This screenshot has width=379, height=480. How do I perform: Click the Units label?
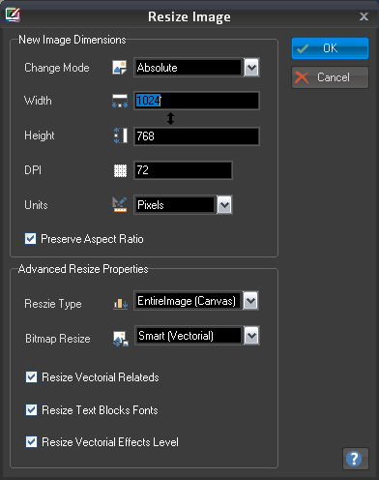point(36,205)
